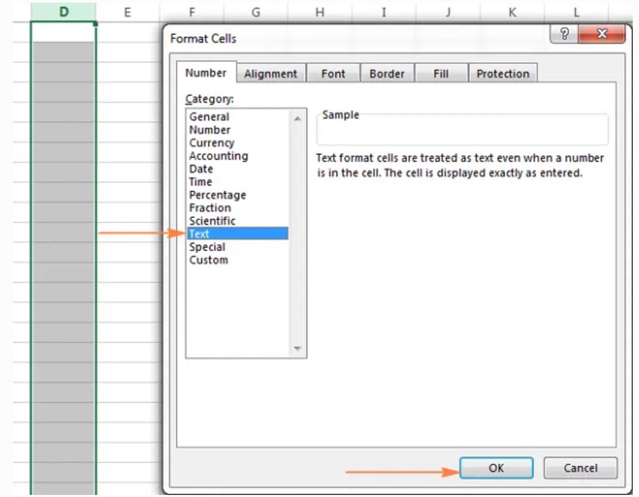Viewport: 639px width, 497px height.
Task: Select the Scientific category
Action: (x=216, y=221)
